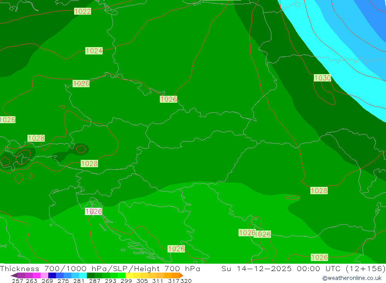This screenshot has height=283, width=386.
Task: Click the 'Thickness 700/1000 hPa/SLP/Height 700 hPa' title
Action: point(100,268)
